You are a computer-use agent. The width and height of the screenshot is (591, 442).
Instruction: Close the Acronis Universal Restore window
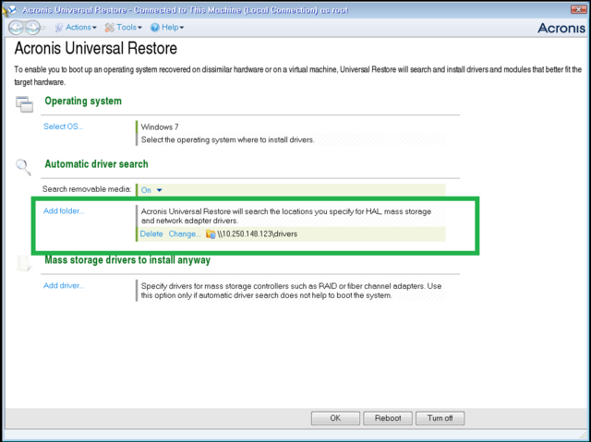pos(578,9)
